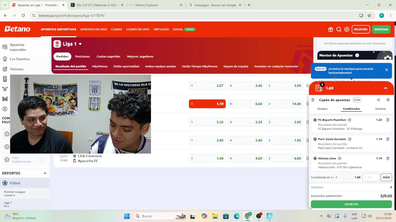The height and width of the screenshot is (222, 396).
Task: Remove Alianza Lima bet from coupon
Action: pyautogui.click(x=388, y=158)
